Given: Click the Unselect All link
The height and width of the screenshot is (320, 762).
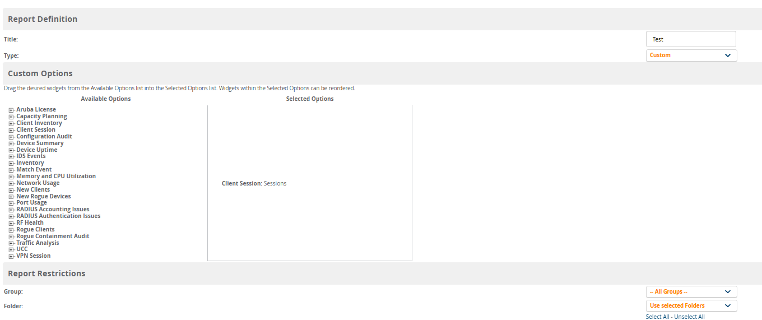Looking at the screenshot, I should pos(689,317).
